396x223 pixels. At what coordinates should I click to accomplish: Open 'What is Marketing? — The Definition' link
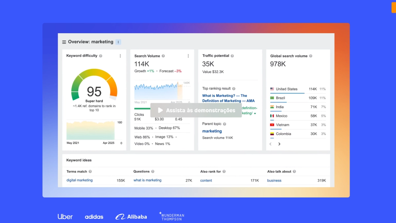pos(228,98)
